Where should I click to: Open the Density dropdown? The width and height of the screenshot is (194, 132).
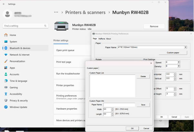[179, 66]
